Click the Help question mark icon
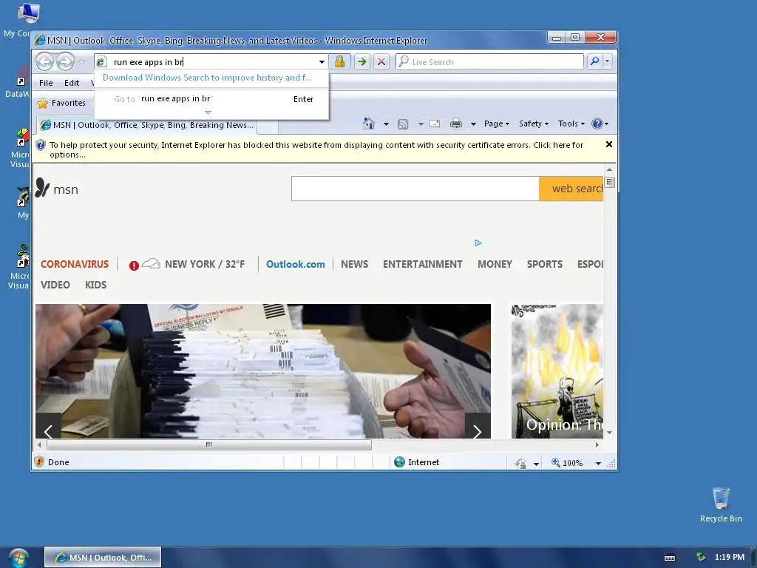 [597, 124]
